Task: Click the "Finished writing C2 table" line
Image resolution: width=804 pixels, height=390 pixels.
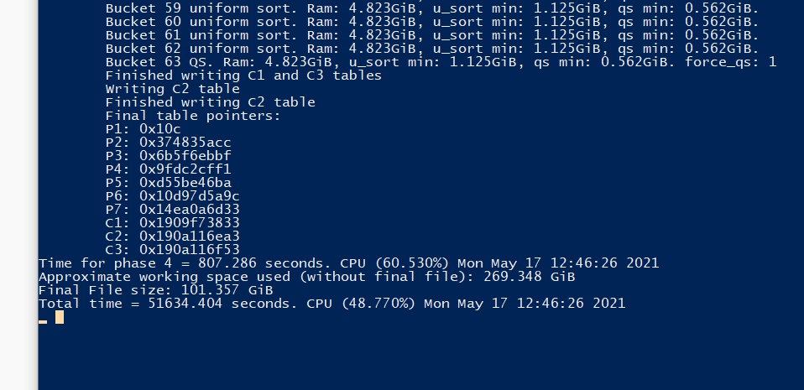Action: pos(210,101)
